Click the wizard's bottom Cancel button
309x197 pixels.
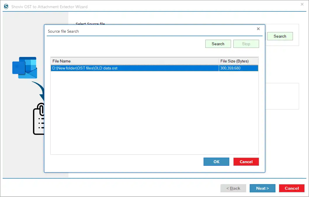292,188
